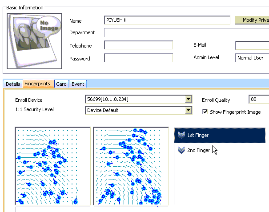This screenshot has height=212, width=269.
Task: Click the right fingerprint image
Action: tap(131, 166)
